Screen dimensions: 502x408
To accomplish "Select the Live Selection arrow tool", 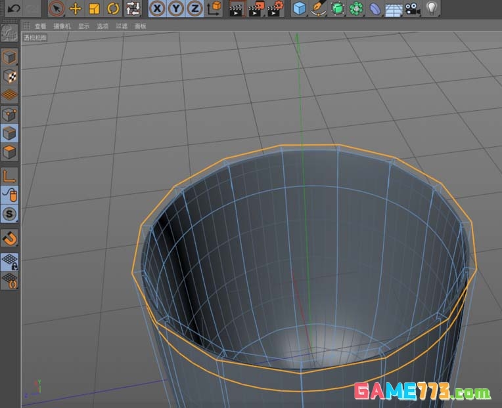I will [x=57, y=9].
